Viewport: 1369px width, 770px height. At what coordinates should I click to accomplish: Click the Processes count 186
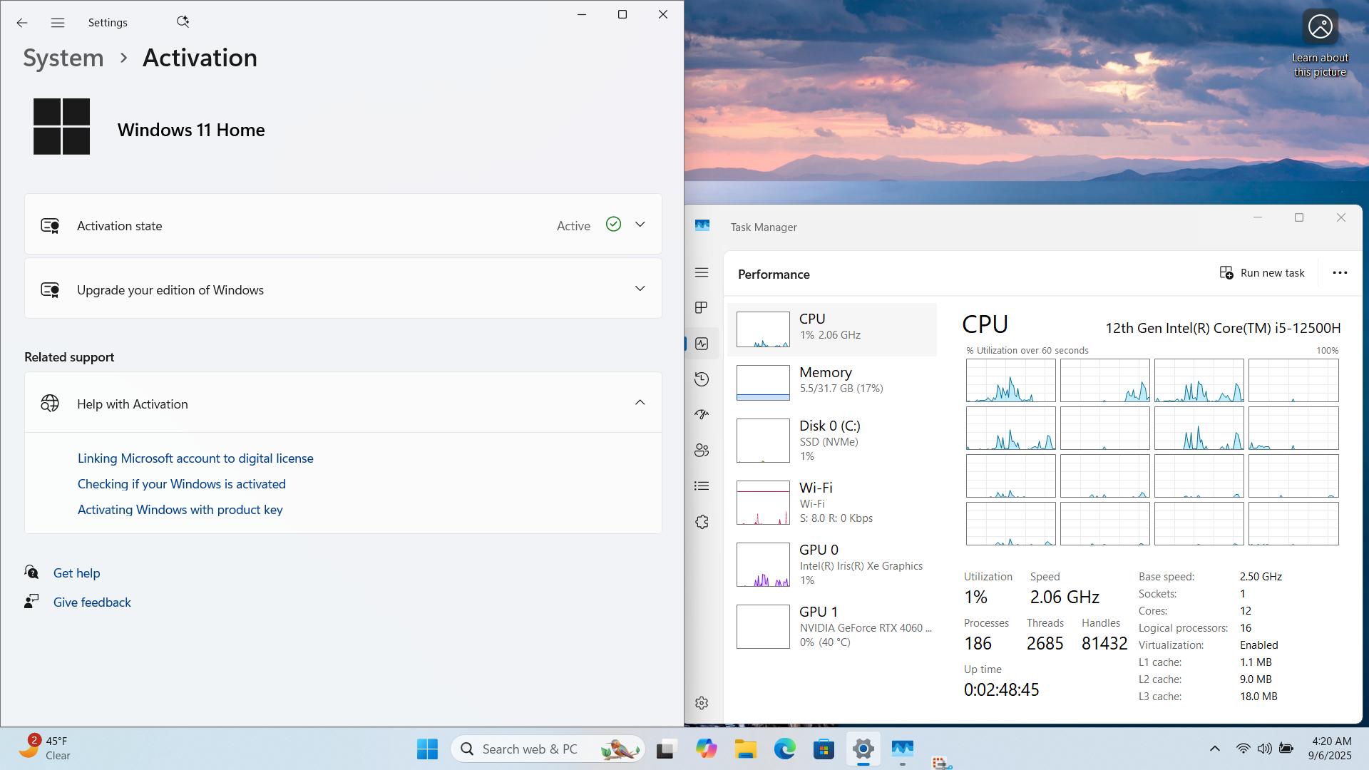[978, 643]
